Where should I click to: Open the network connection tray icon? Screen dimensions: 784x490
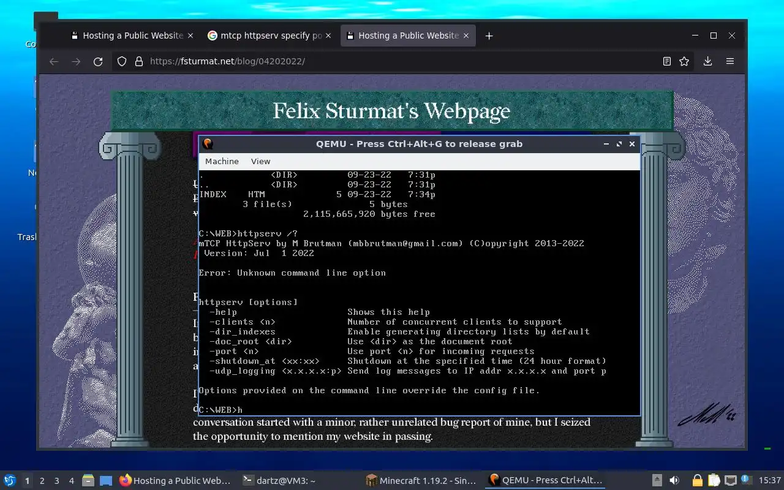pyautogui.click(x=730, y=481)
